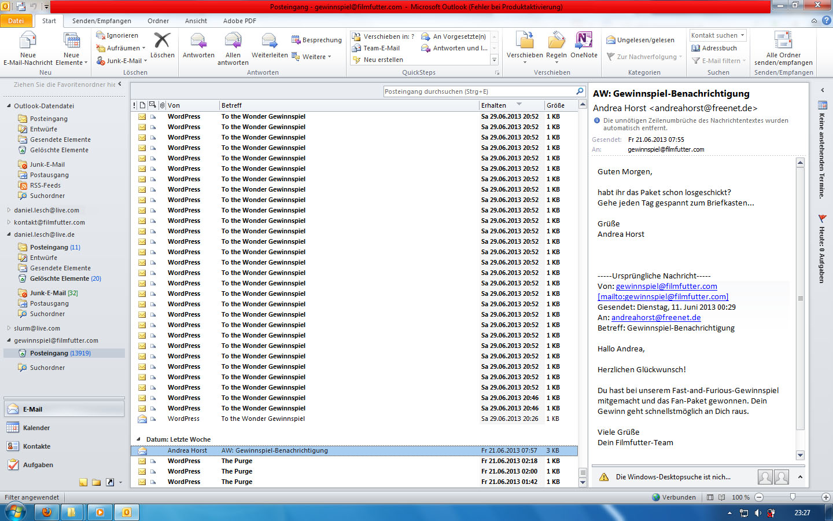
Task: Toggle E-Mail filtern filter option
Action: pyautogui.click(x=720, y=61)
